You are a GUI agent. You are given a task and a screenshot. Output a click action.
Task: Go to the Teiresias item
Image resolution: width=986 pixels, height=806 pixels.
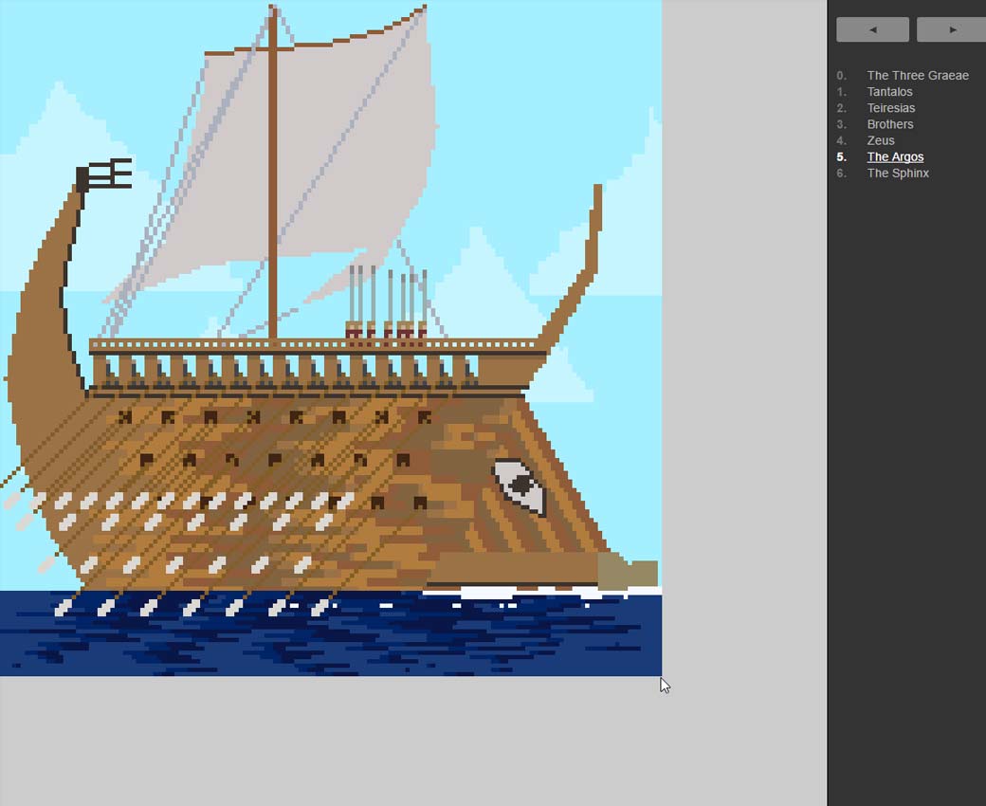pyautogui.click(x=890, y=108)
